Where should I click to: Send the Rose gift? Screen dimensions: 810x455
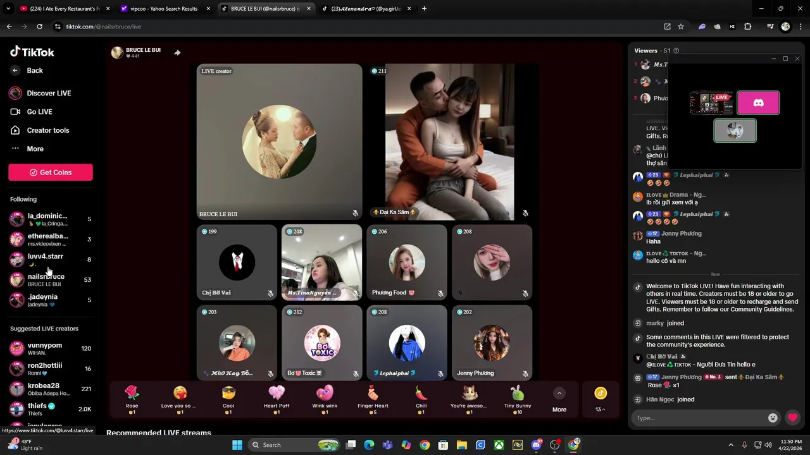pyautogui.click(x=132, y=399)
